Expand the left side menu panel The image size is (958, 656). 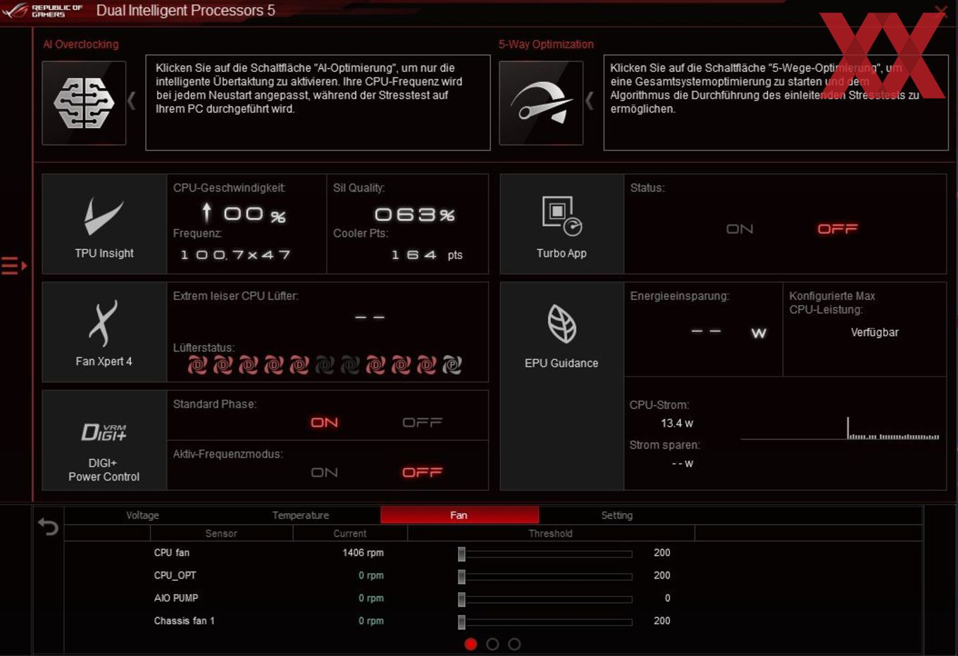point(14,266)
